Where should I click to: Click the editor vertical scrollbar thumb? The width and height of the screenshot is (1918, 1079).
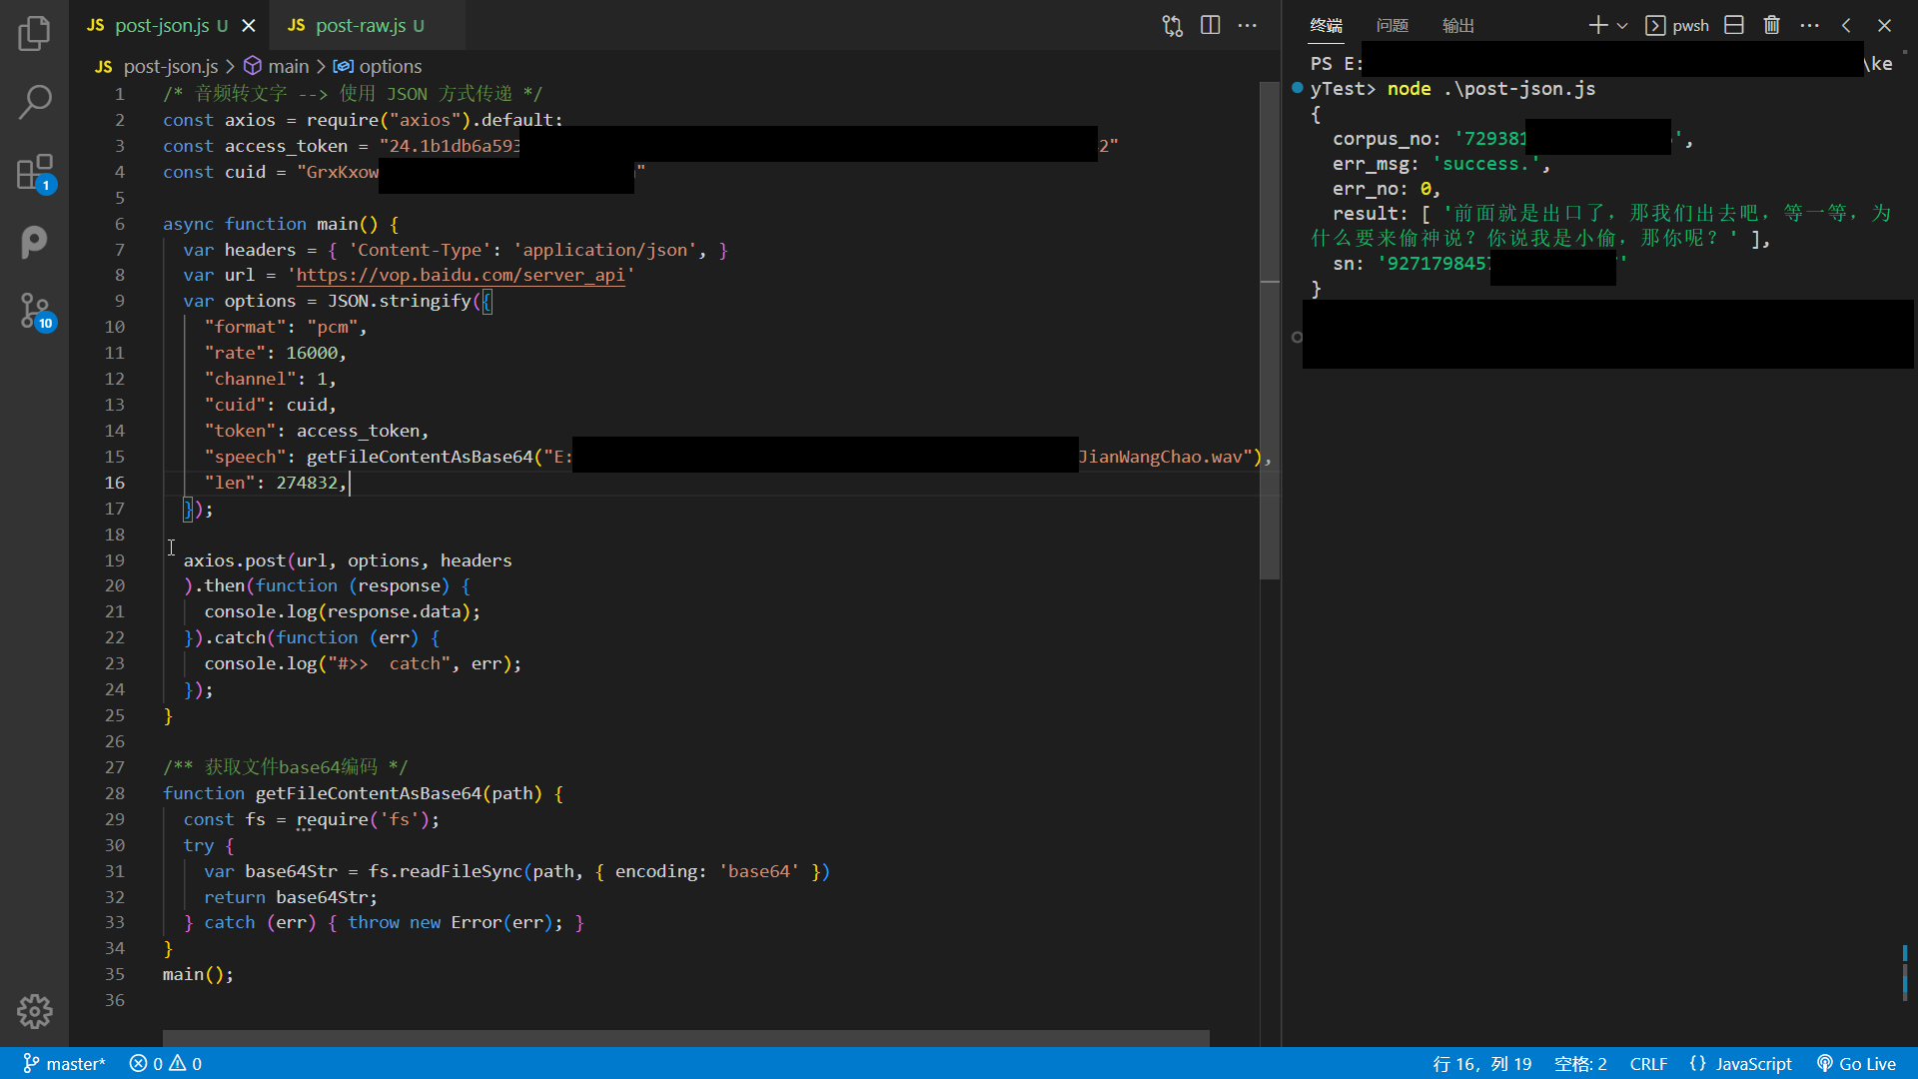coord(1270,330)
